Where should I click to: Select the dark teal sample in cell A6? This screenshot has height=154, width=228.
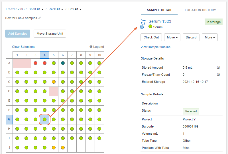point(63,63)
